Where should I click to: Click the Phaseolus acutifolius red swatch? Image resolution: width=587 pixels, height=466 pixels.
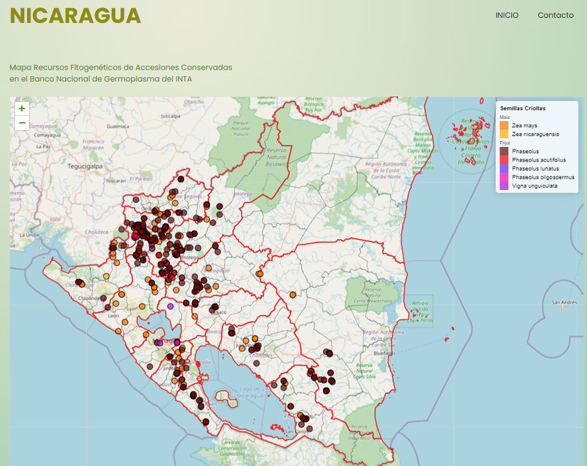point(504,160)
